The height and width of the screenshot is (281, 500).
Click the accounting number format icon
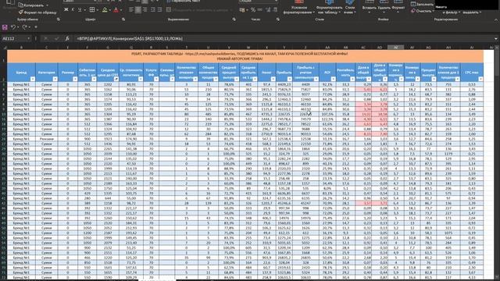242,10
